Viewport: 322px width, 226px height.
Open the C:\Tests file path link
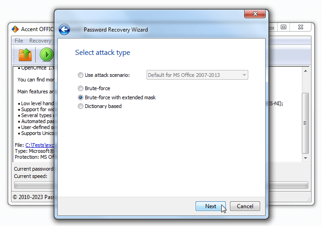[x=39, y=145]
